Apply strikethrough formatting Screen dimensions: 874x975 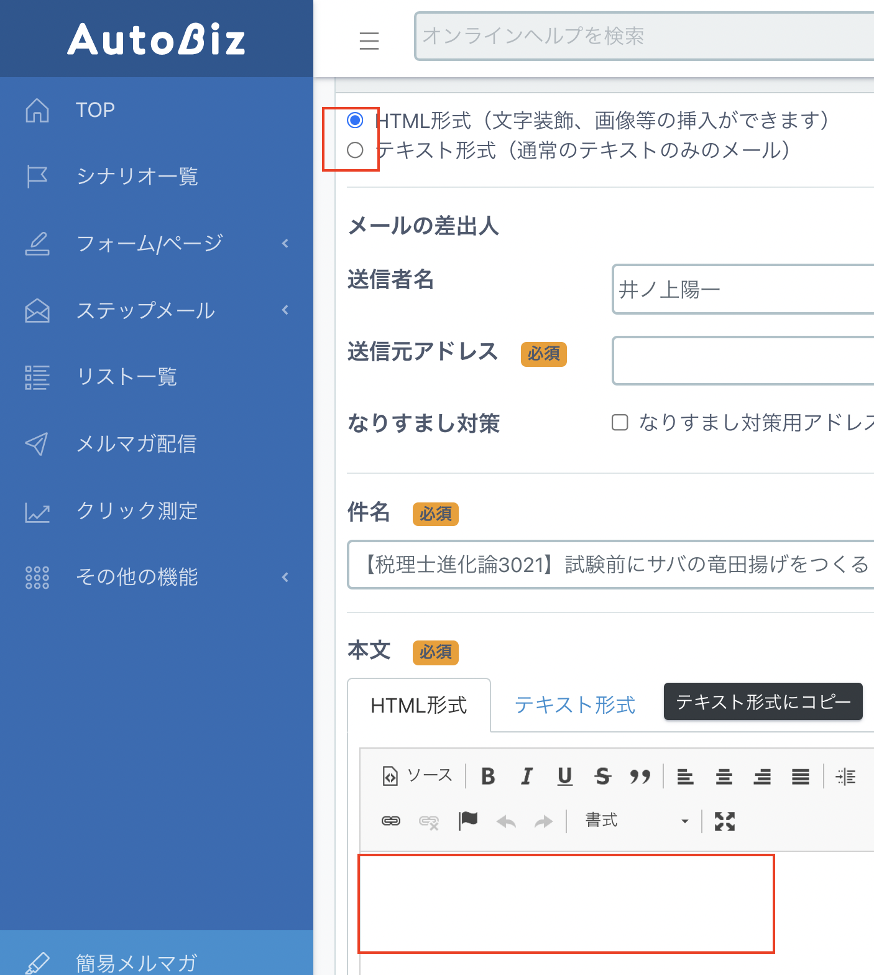click(602, 776)
